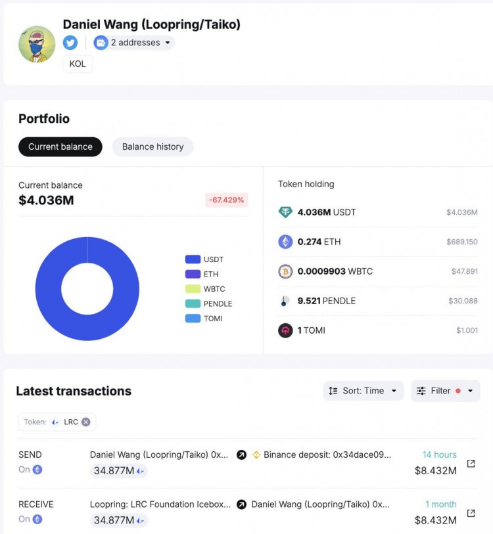Open sender Daniel Wang address in SEND row

(159, 455)
